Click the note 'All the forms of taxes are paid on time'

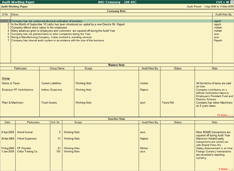coord(214,85)
